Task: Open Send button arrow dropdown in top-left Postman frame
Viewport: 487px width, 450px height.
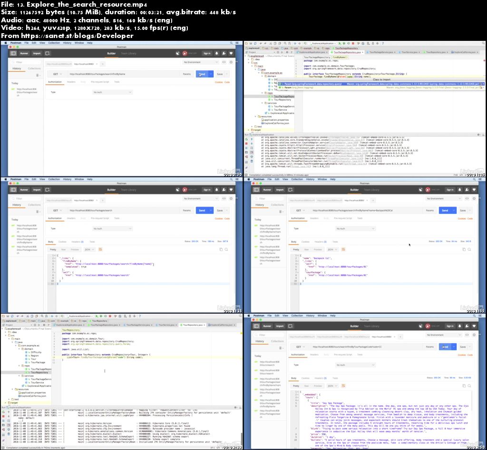Action: (x=211, y=74)
